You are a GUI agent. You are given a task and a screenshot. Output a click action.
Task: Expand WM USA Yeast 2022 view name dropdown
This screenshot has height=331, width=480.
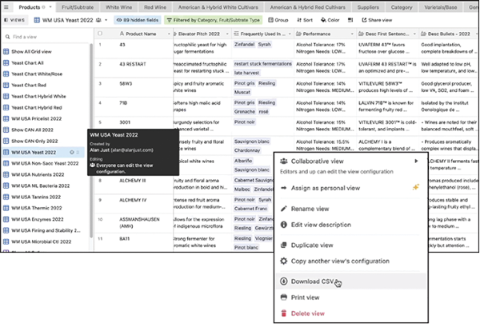[106, 20]
